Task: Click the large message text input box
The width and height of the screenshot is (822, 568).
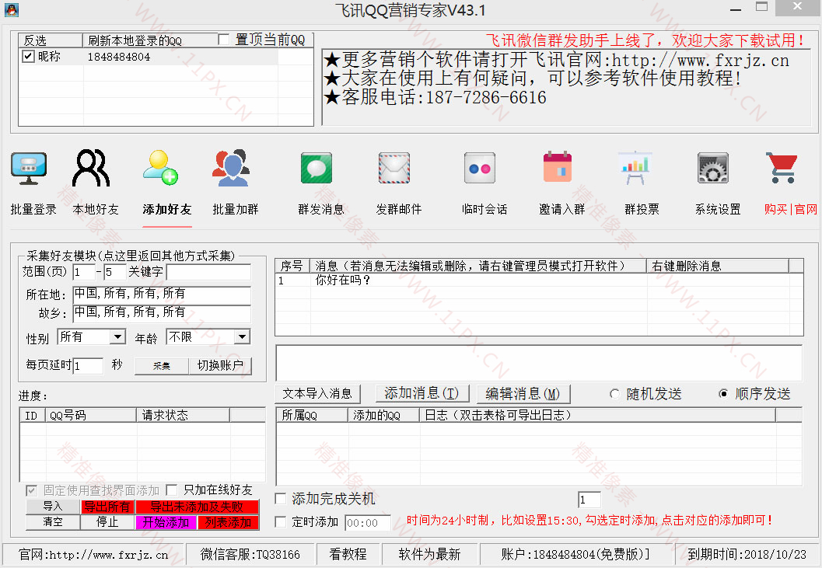Action: 539,363
